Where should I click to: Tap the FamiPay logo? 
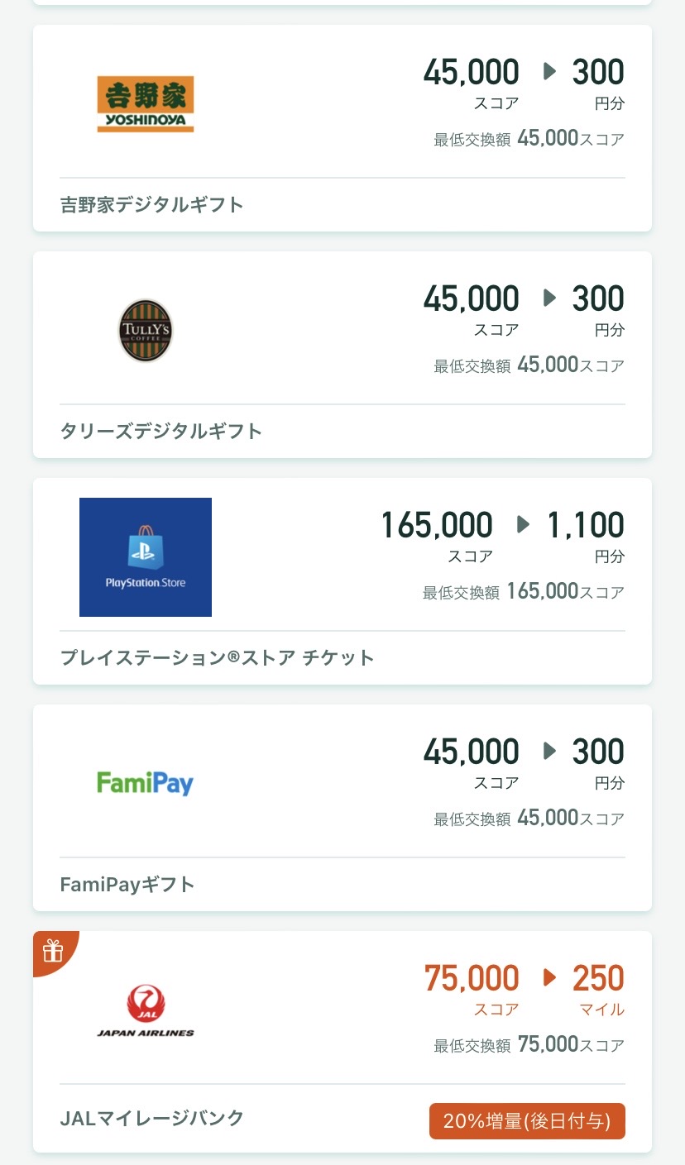coord(146,782)
